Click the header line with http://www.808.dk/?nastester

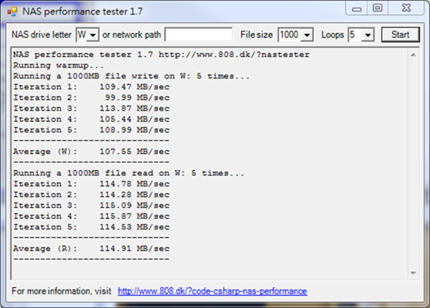click(161, 55)
